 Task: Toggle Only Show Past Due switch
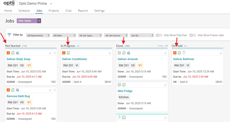[159, 35]
